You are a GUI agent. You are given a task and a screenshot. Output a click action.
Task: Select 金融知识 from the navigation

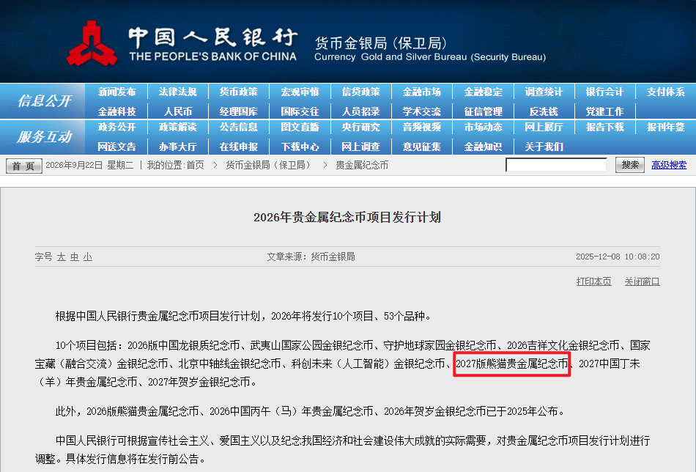(483, 147)
